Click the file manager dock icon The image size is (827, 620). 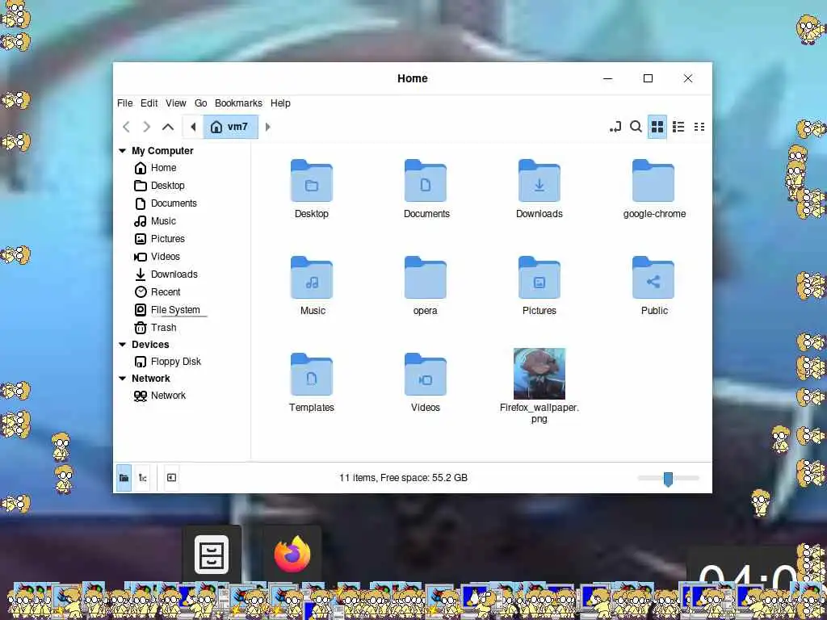tap(212, 554)
